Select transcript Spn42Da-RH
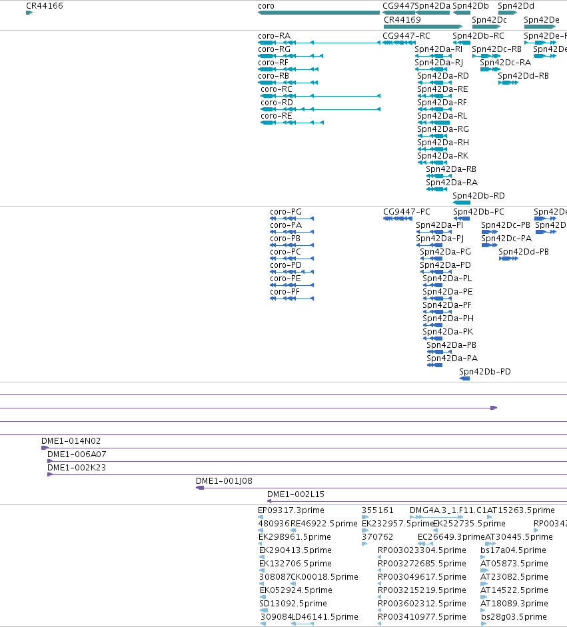Screen dimensions: 567x627 coord(443,143)
